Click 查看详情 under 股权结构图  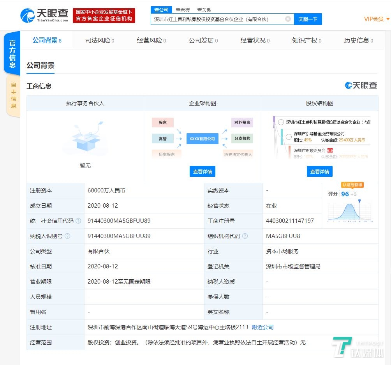tap(319, 171)
